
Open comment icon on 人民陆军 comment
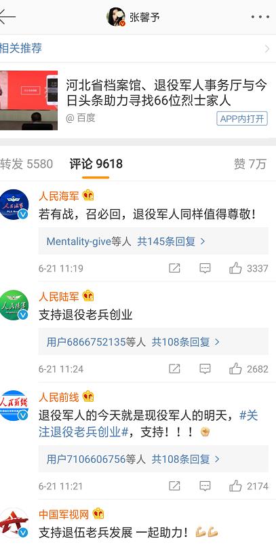[x=205, y=369]
